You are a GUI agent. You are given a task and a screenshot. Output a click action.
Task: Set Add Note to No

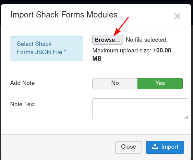[115, 84]
